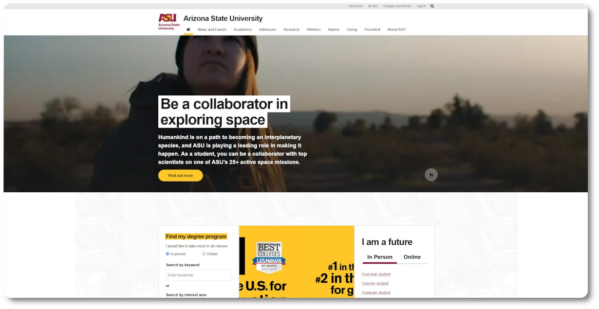Click the Graduate student link
This screenshot has height=309, width=599.
(x=376, y=293)
